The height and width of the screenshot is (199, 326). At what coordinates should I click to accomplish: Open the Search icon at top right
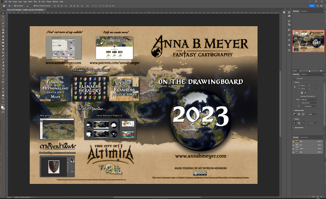point(318,6)
